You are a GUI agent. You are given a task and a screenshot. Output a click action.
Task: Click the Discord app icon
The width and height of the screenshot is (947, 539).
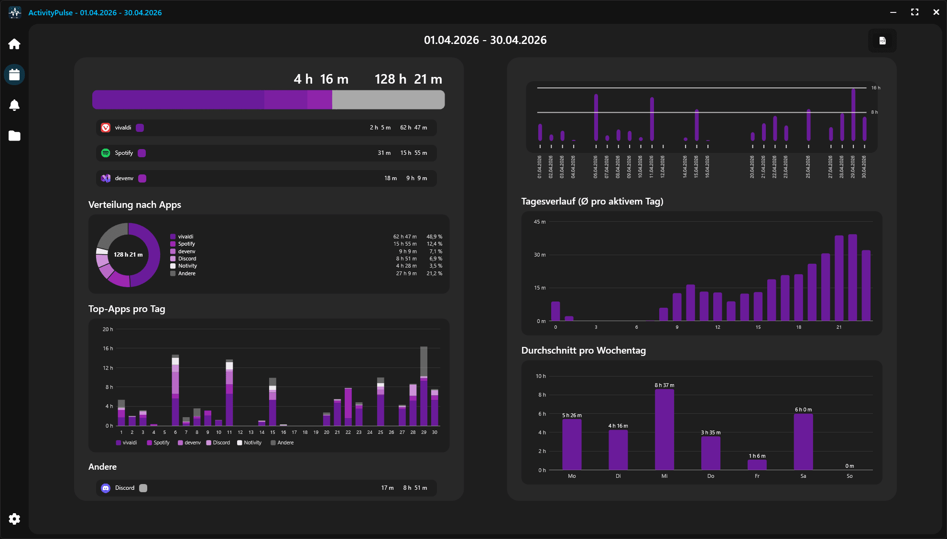tap(106, 488)
